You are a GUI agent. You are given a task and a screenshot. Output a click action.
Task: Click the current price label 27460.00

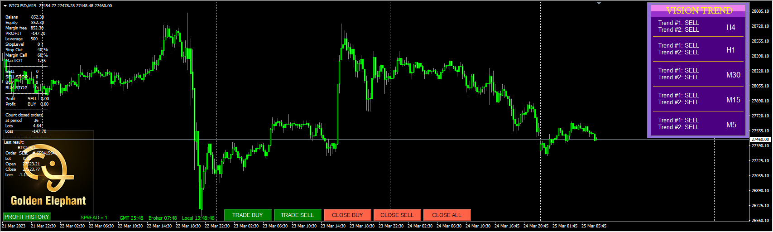760,140
